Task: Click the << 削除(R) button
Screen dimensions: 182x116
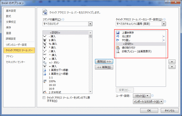Action: (104, 67)
